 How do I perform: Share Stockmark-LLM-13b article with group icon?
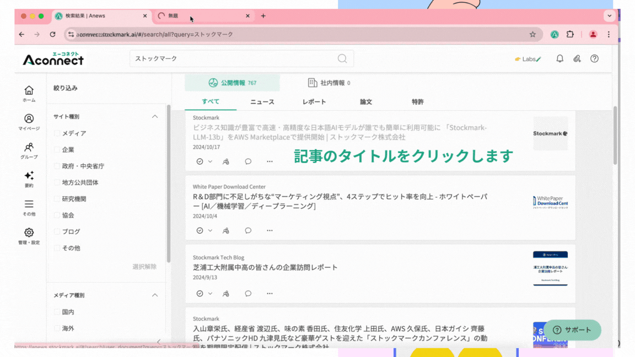coord(226,161)
